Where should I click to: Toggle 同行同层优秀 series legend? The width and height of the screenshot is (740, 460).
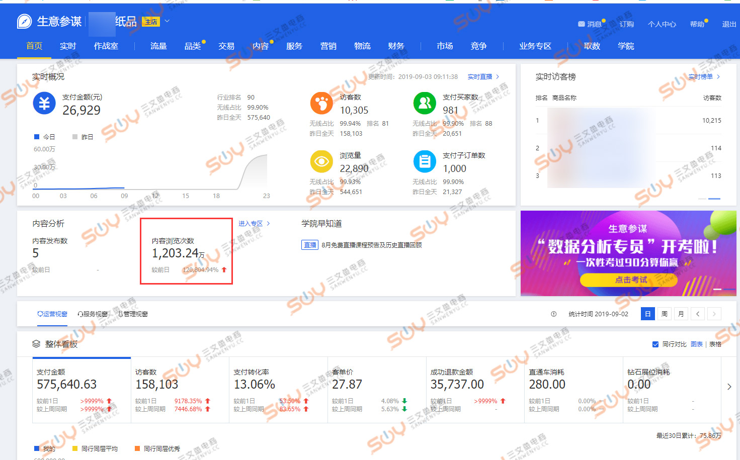157,448
